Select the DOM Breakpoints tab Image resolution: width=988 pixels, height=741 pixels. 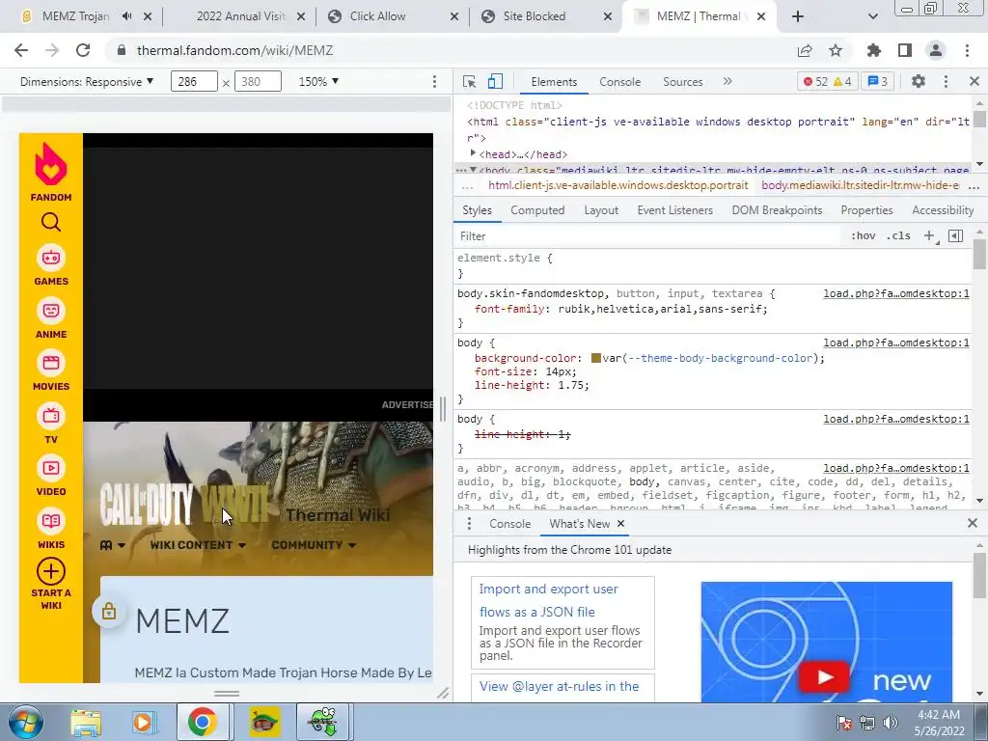[777, 210]
